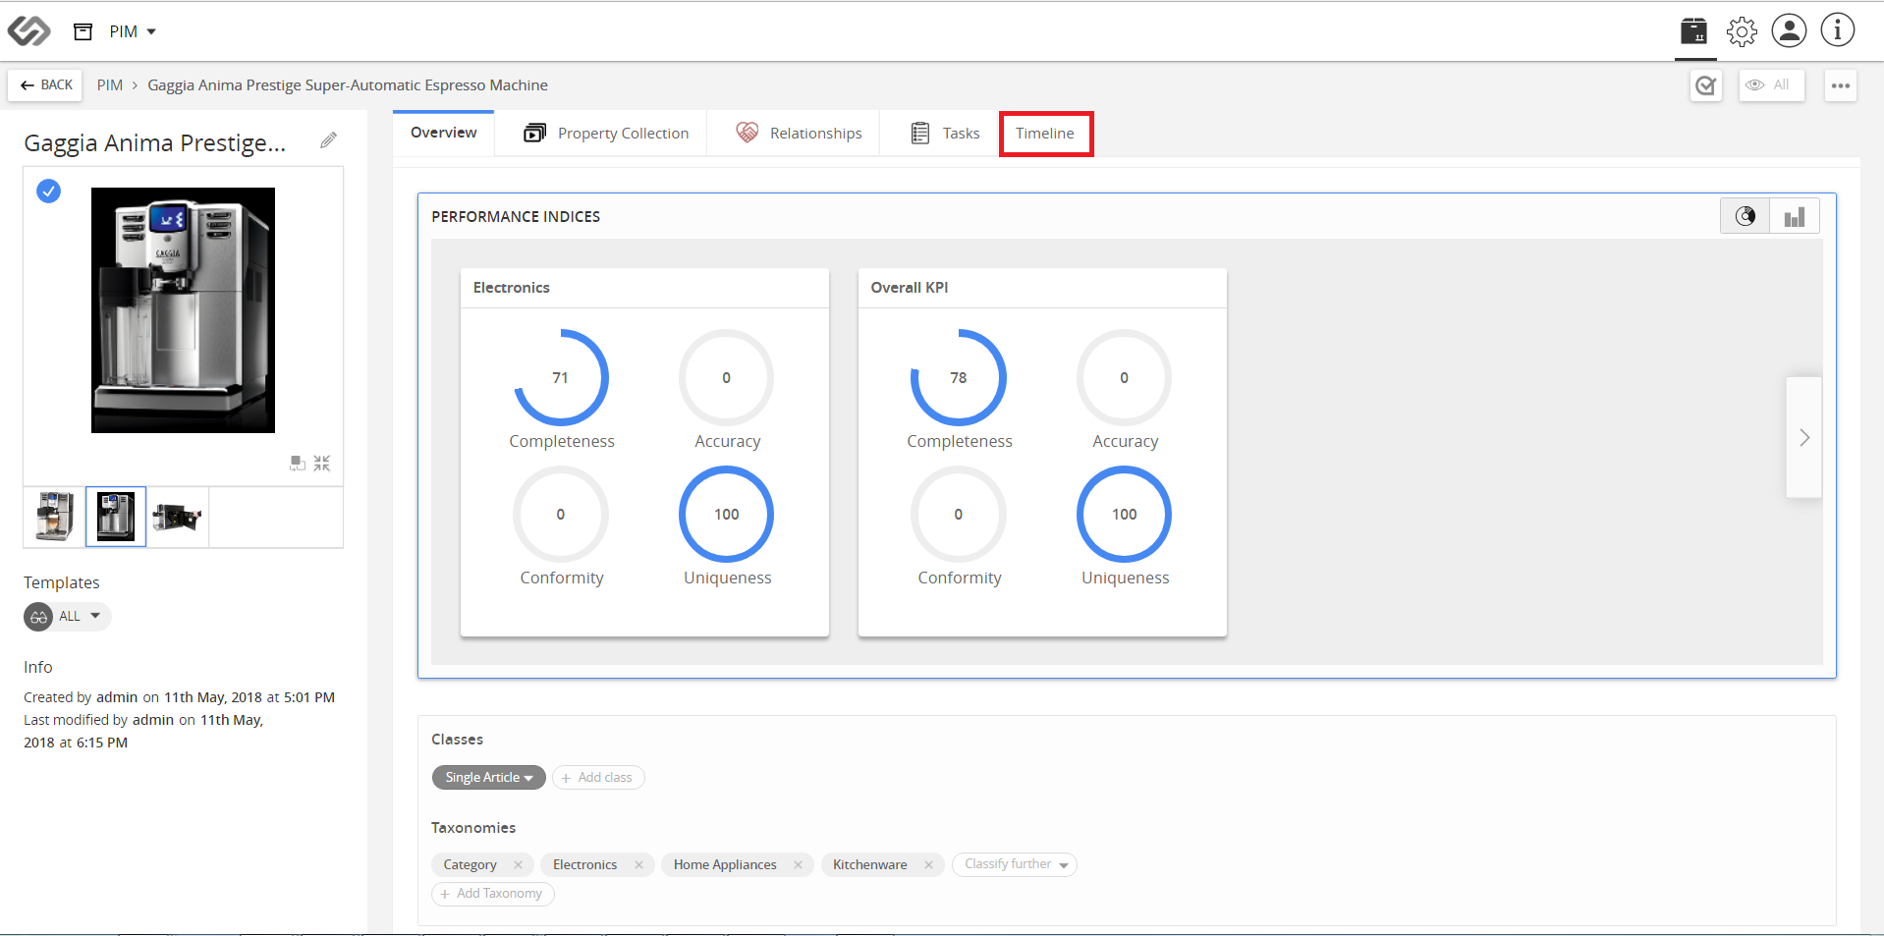This screenshot has height=936, width=1884.
Task: Click the Home Appliances tag label
Action: [x=725, y=864]
